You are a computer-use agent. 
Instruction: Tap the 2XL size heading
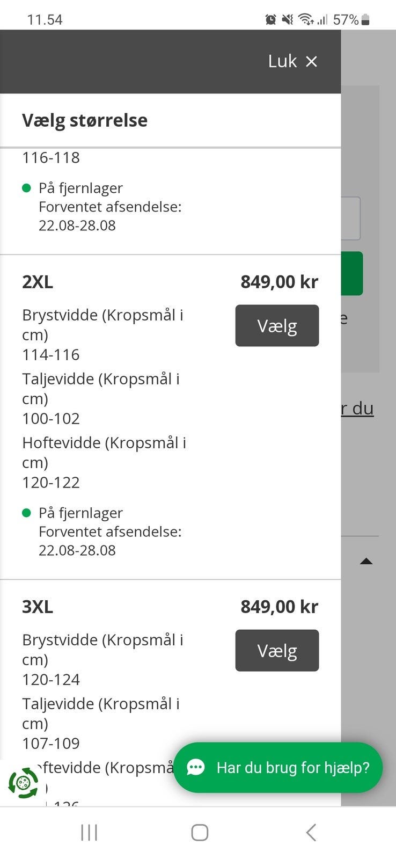[x=38, y=282]
